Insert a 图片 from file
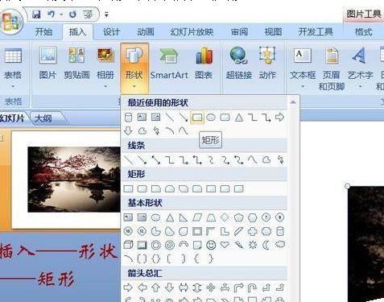This screenshot has height=302, width=384. coord(47,64)
